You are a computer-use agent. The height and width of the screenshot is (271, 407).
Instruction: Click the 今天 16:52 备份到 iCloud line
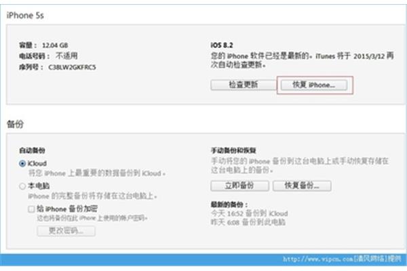pyautogui.click(x=249, y=213)
